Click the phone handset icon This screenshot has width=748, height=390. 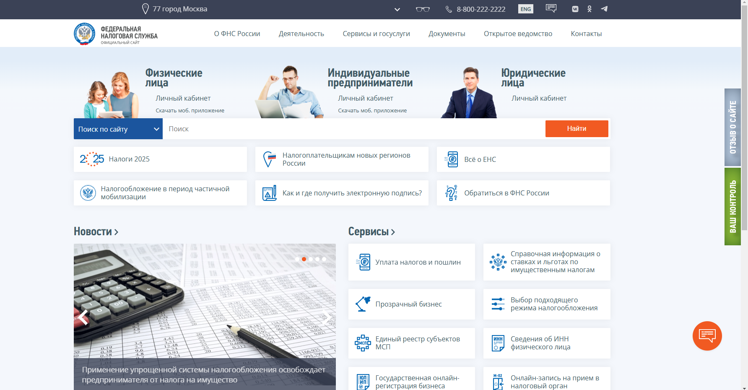[449, 9]
